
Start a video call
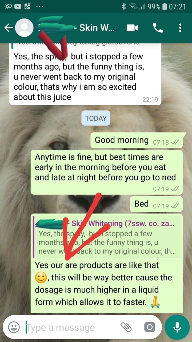(x=132, y=28)
